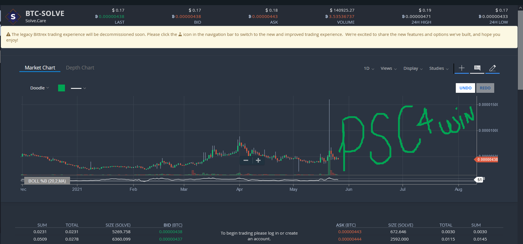Click the top BID value 0.00000438
This screenshot has width=523, height=244.
click(x=187, y=17)
